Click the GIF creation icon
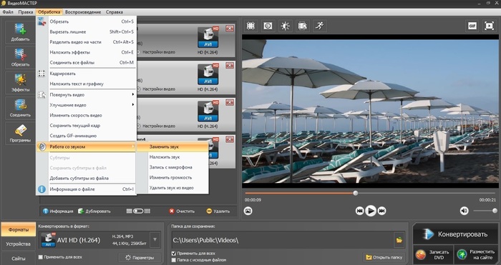This screenshot has width=501, height=265. (472, 26)
